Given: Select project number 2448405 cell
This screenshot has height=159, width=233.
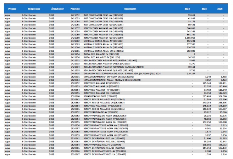Looking at the screenshot, I should click(x=75, y=73).
